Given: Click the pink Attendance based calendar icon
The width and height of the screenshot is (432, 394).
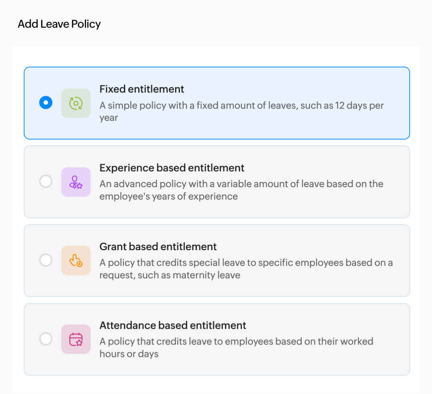Looking at the screenshot, I should (x=76, y=339).
